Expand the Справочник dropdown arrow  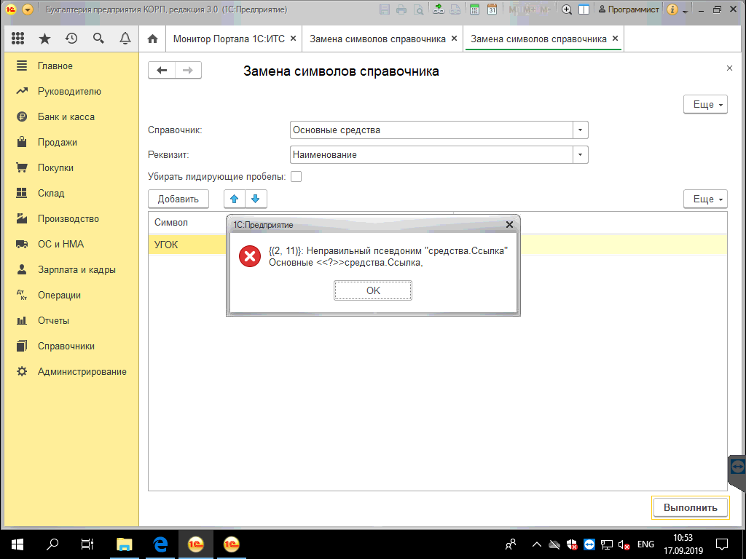click(x=581, y=130)
